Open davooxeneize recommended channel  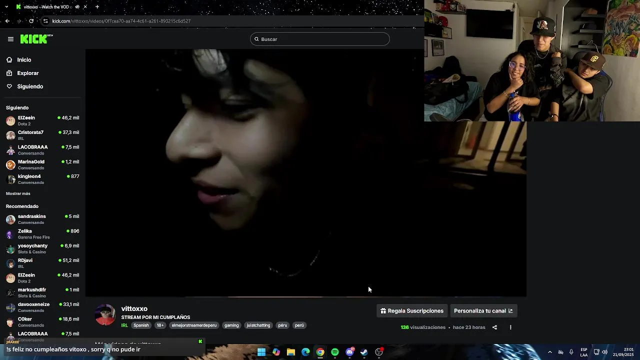(42, 307)
